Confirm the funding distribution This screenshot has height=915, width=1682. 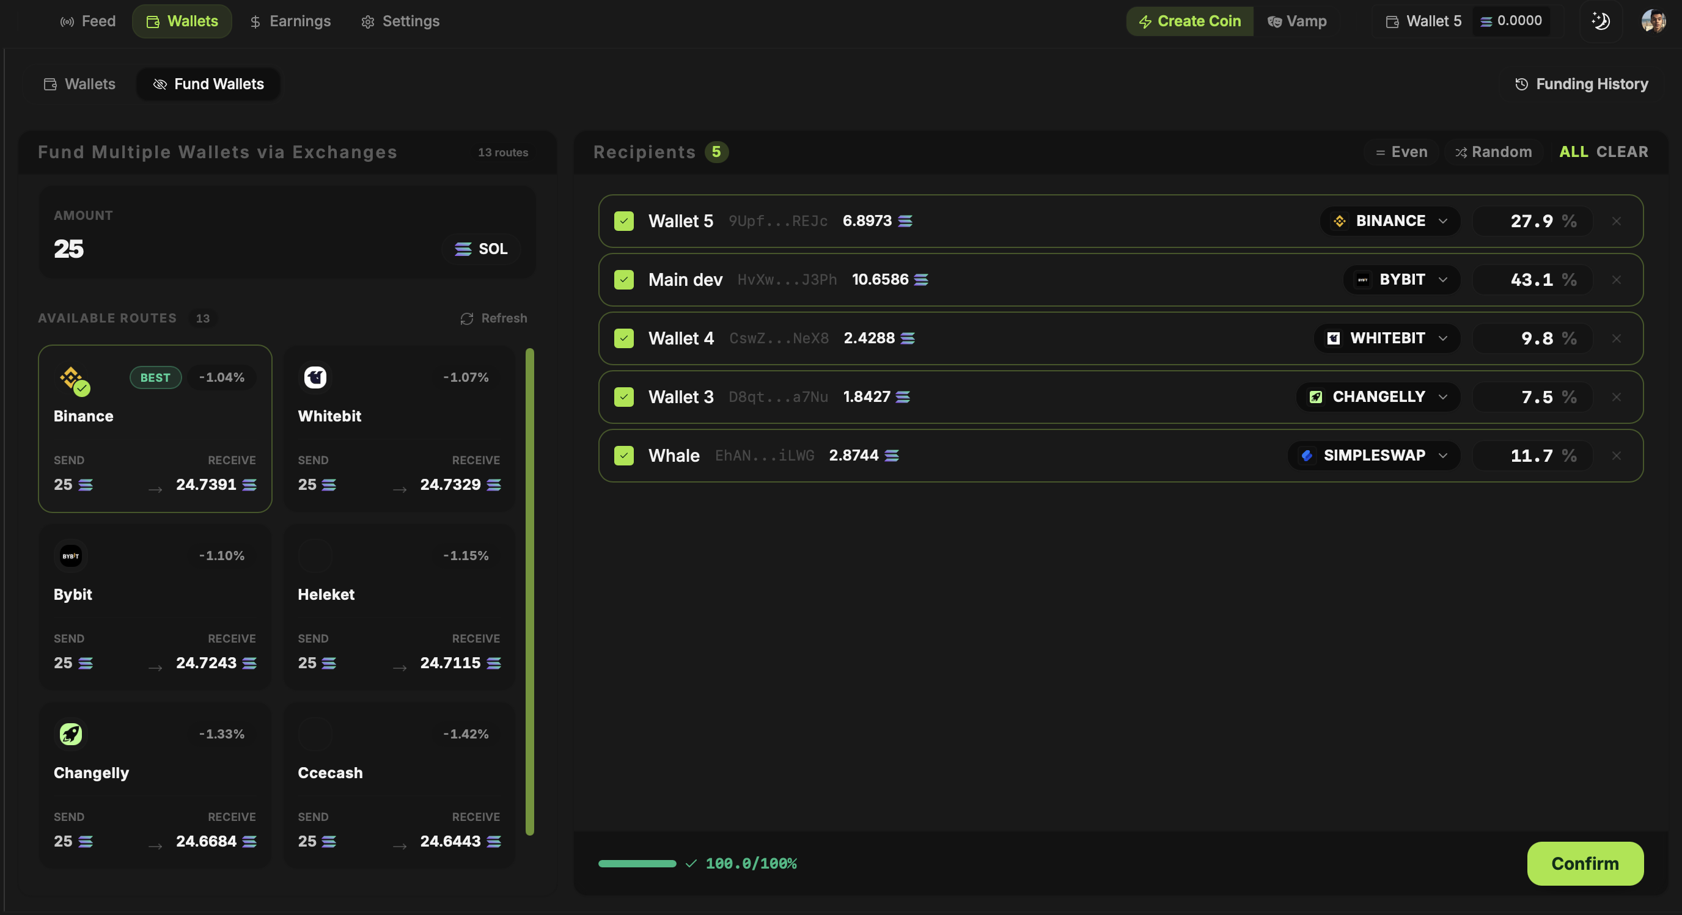(x=1585, y=864)
